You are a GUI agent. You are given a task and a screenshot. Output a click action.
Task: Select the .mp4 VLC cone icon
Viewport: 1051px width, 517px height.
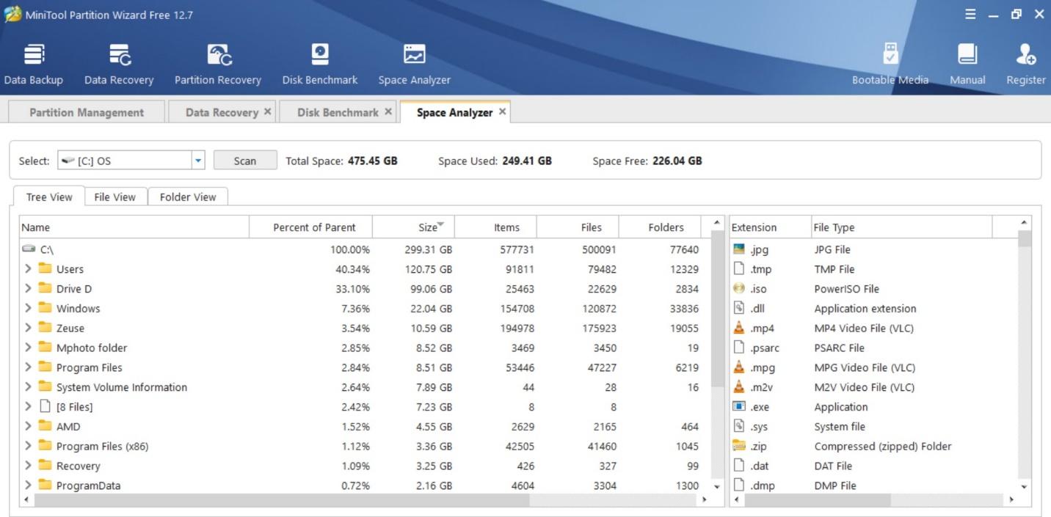click(x=739, y=328)
